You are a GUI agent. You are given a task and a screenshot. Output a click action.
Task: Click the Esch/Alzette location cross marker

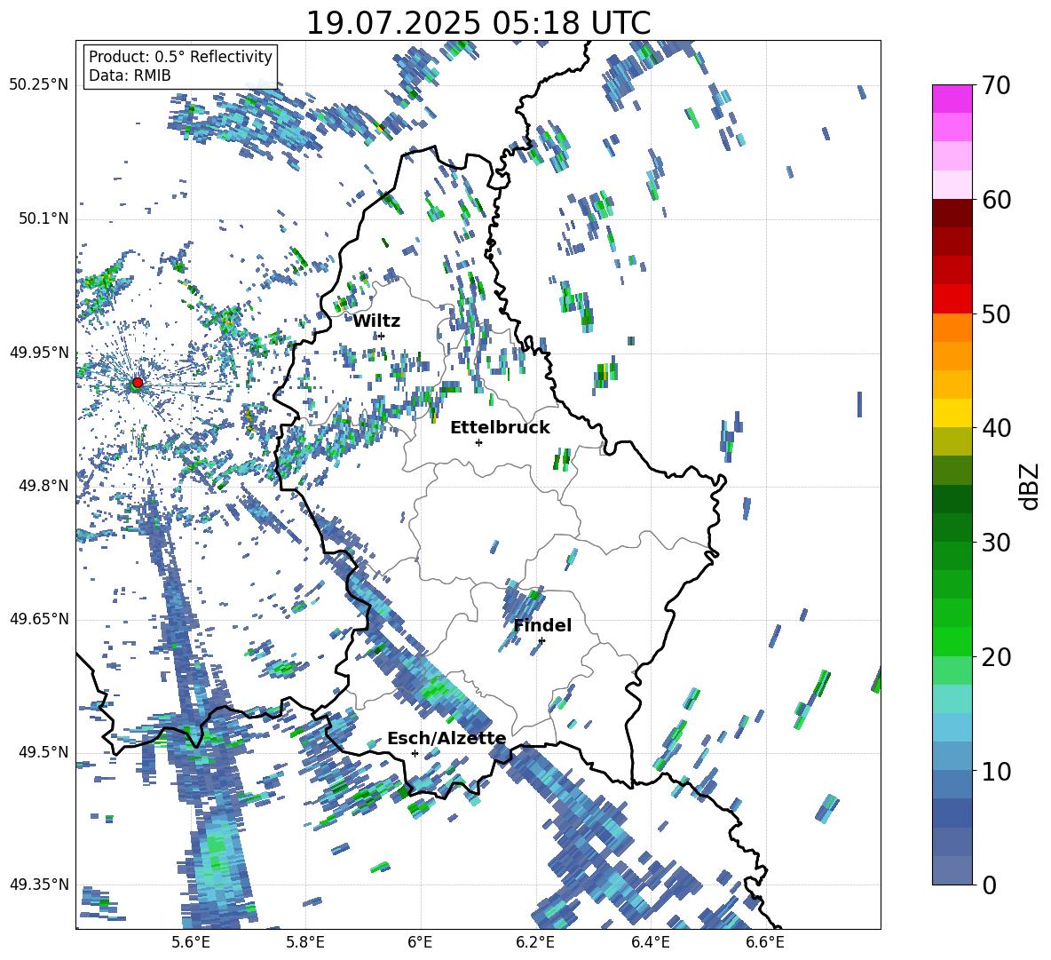(x=415, y=753)
